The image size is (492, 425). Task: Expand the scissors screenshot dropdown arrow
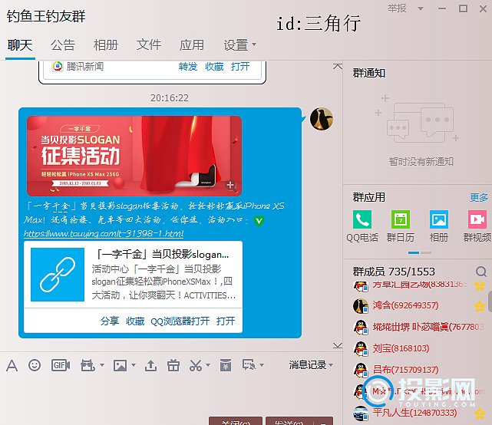pyautogui.click(x=207, y=365)
